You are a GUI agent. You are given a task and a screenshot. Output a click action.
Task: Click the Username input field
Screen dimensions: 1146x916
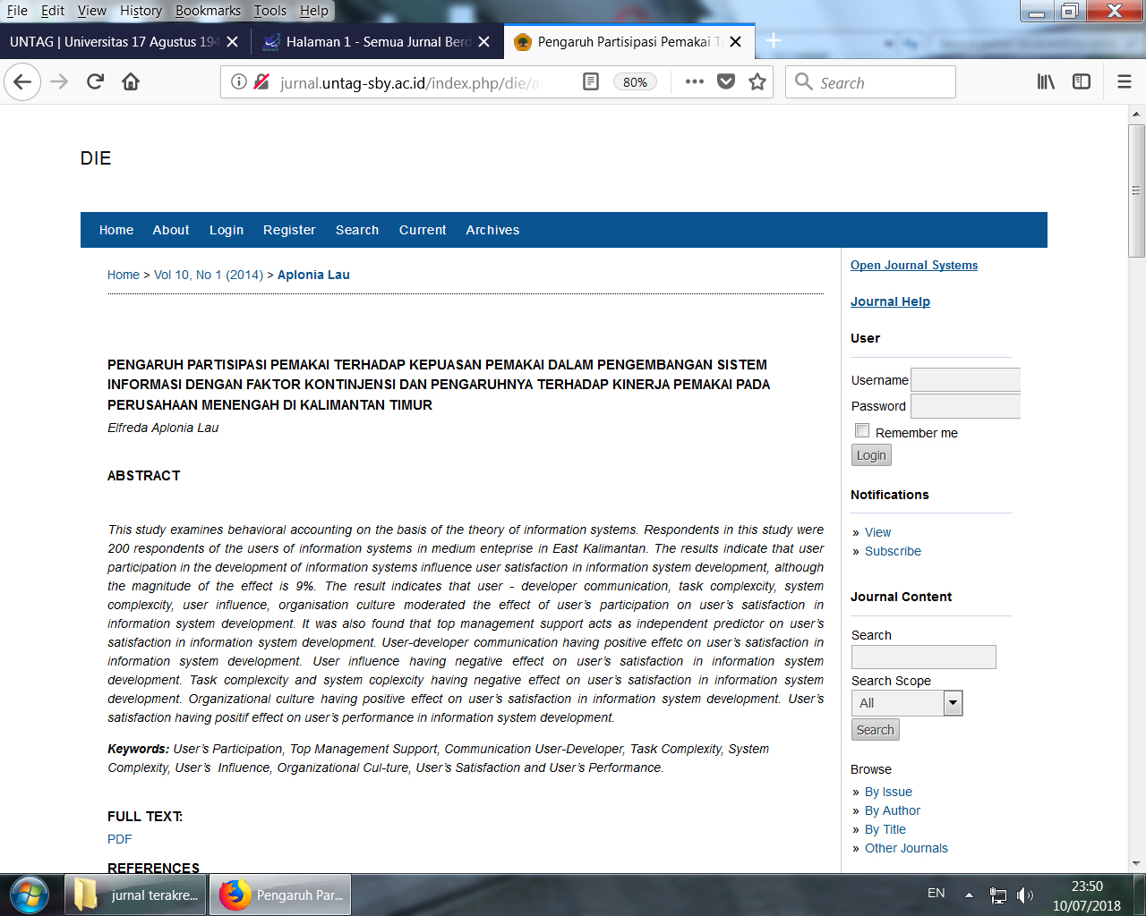[x=965, y=380]
